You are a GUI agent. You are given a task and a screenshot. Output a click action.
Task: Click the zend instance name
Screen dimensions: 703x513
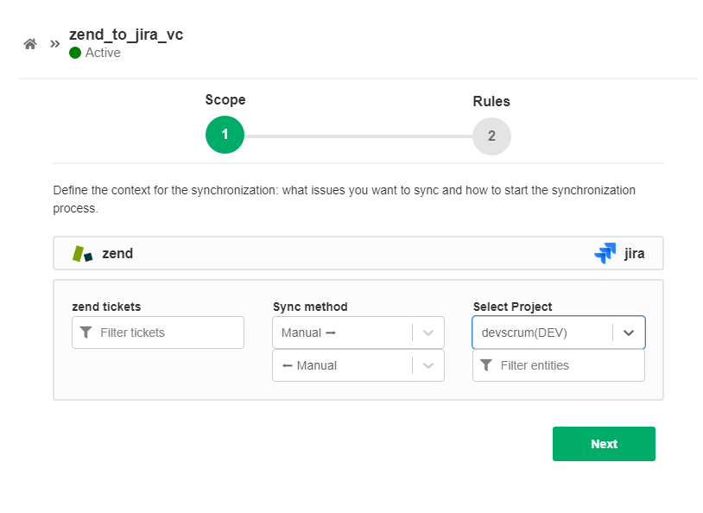pos(117,254)
